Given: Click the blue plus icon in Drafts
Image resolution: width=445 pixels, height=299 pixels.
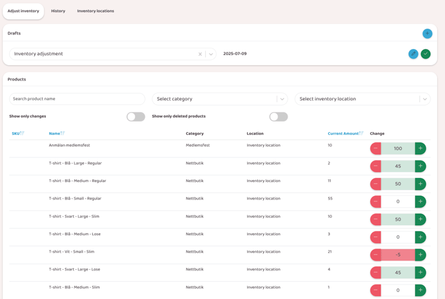Looking at the screenshot, I should pyautogui.click(x=427, y=33).
